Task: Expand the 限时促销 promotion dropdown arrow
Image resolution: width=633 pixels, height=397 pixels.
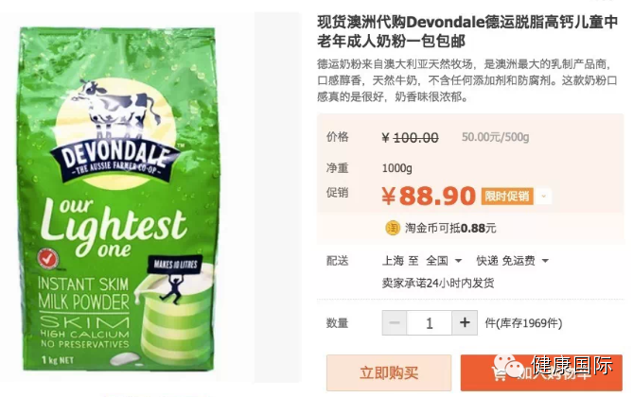Action: point(543,197)
